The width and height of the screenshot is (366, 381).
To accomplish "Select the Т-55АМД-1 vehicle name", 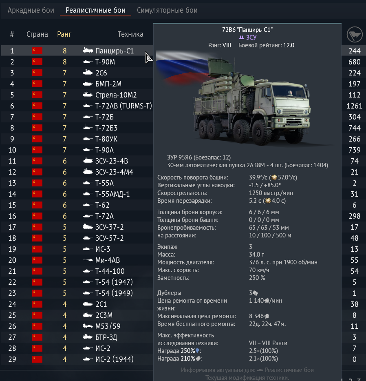I will [112, 194].
